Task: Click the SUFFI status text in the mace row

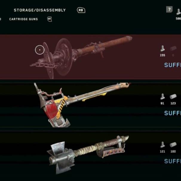Action: click(x=173, y=161)
